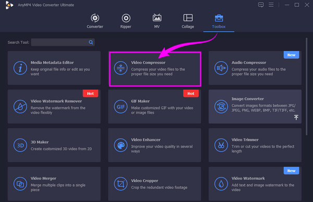Click the Collage layout icon
Screen dimensions: 313x202
coord(188,18)
